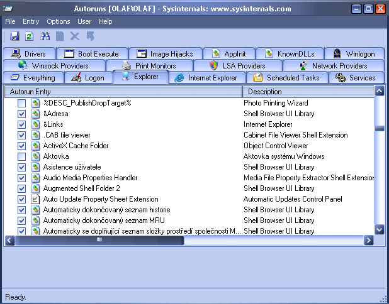Image resolution: width=389 pixels, height=304 pixels.
Task: Sort by Autorun Entry column header
Action: (123, 92)
